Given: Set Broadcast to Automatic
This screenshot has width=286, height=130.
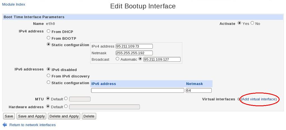Looking at the screenshot, I should (117, 59).
